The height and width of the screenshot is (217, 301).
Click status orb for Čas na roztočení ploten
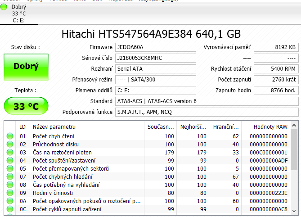[x=10, y=152]
